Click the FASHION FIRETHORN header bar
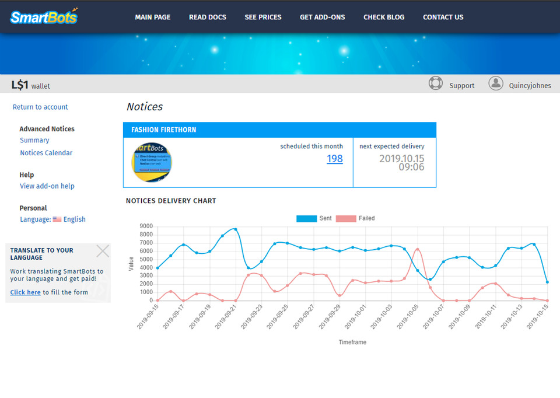Screen dimensions: 560x398 [279, 130]
